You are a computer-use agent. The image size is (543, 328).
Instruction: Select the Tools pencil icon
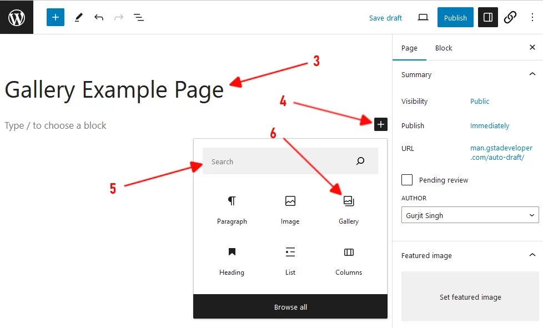click(78, 17)
